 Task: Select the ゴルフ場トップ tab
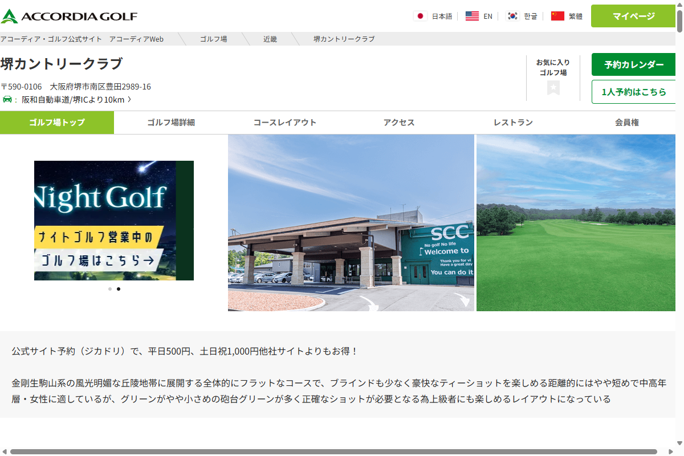pyautogui.click(x=57, y=123)
